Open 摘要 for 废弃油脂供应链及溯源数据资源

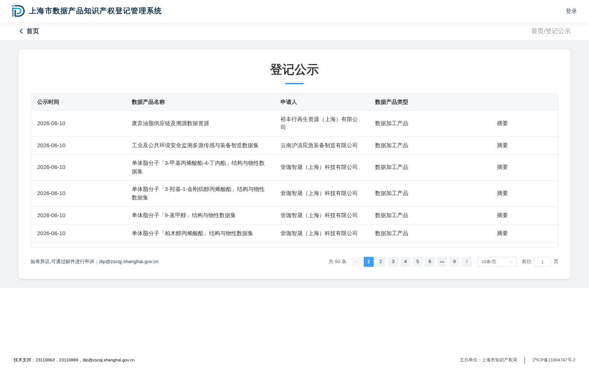tap(502, 123)
